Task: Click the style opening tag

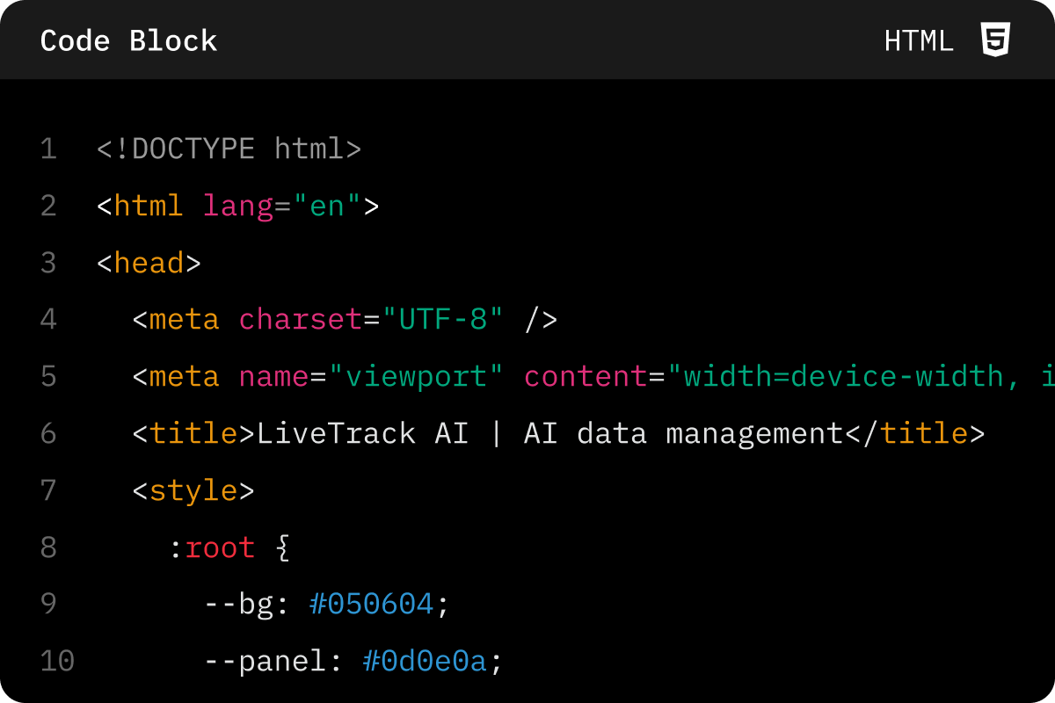Action: [193, 489]
